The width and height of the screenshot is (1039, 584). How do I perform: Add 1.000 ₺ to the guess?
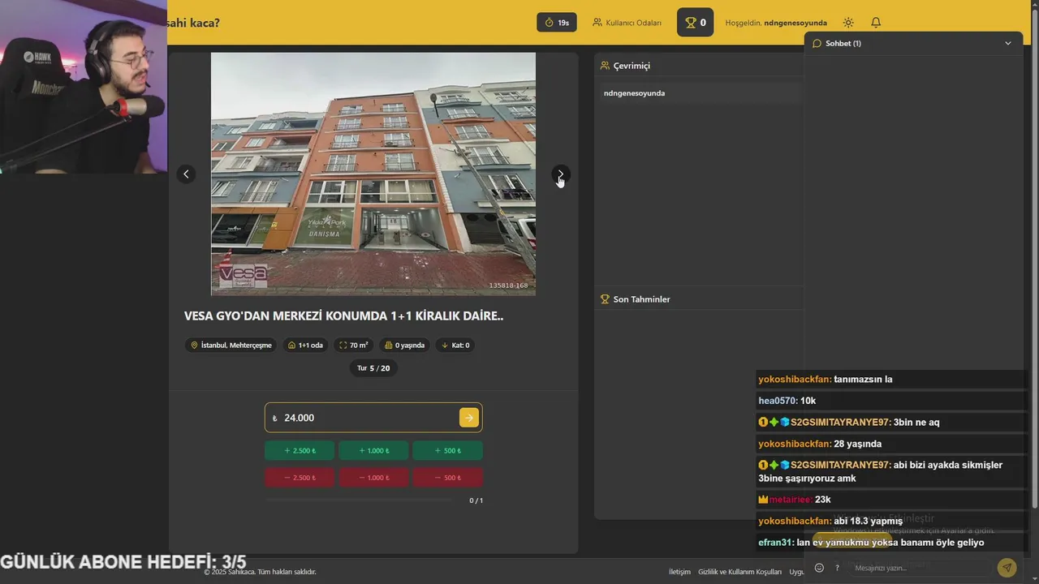coord(373,451)
